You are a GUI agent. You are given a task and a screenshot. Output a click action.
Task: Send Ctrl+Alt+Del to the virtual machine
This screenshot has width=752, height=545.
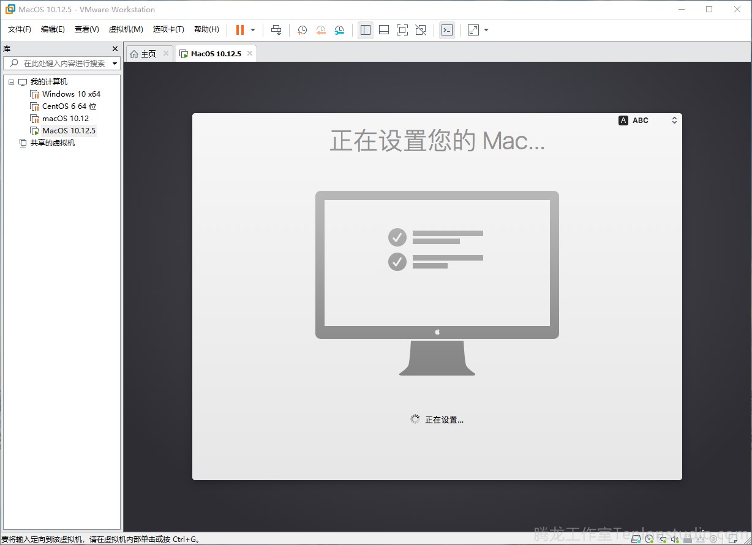point(276,30)
